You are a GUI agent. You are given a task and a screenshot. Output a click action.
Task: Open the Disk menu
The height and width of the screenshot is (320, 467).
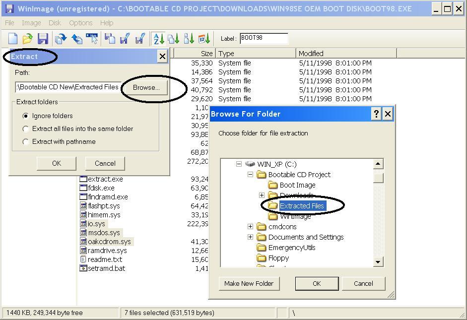(x=55, y=22)
